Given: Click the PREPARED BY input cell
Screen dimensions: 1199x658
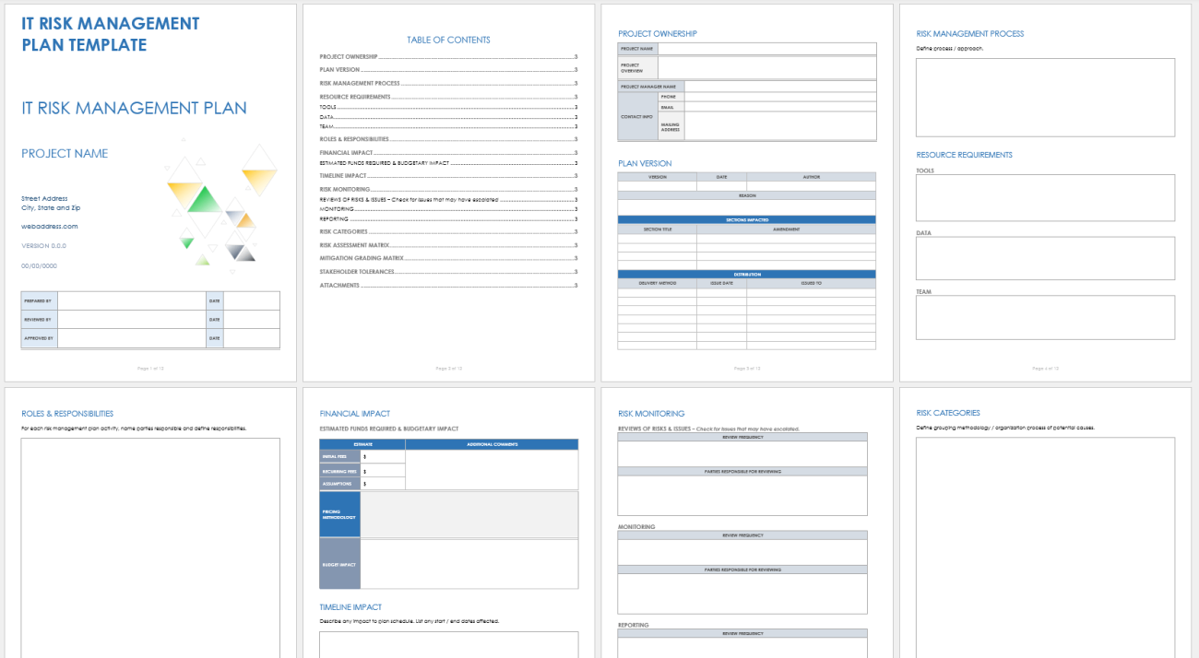Looking at the screenshot, I should [x=129, y=300].
